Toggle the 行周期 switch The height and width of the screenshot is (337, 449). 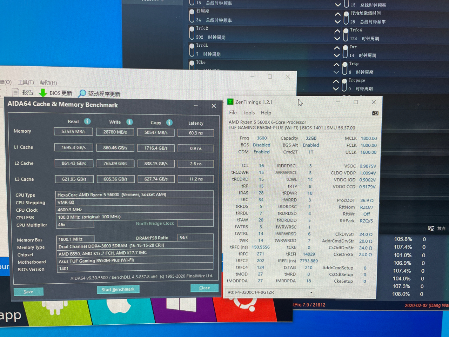click(x=192, y=16)
